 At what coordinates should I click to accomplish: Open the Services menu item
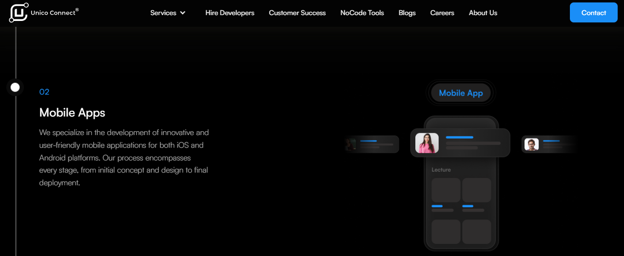coord(163,13)
